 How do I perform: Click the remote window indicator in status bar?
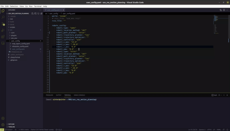tap(2, 129)
